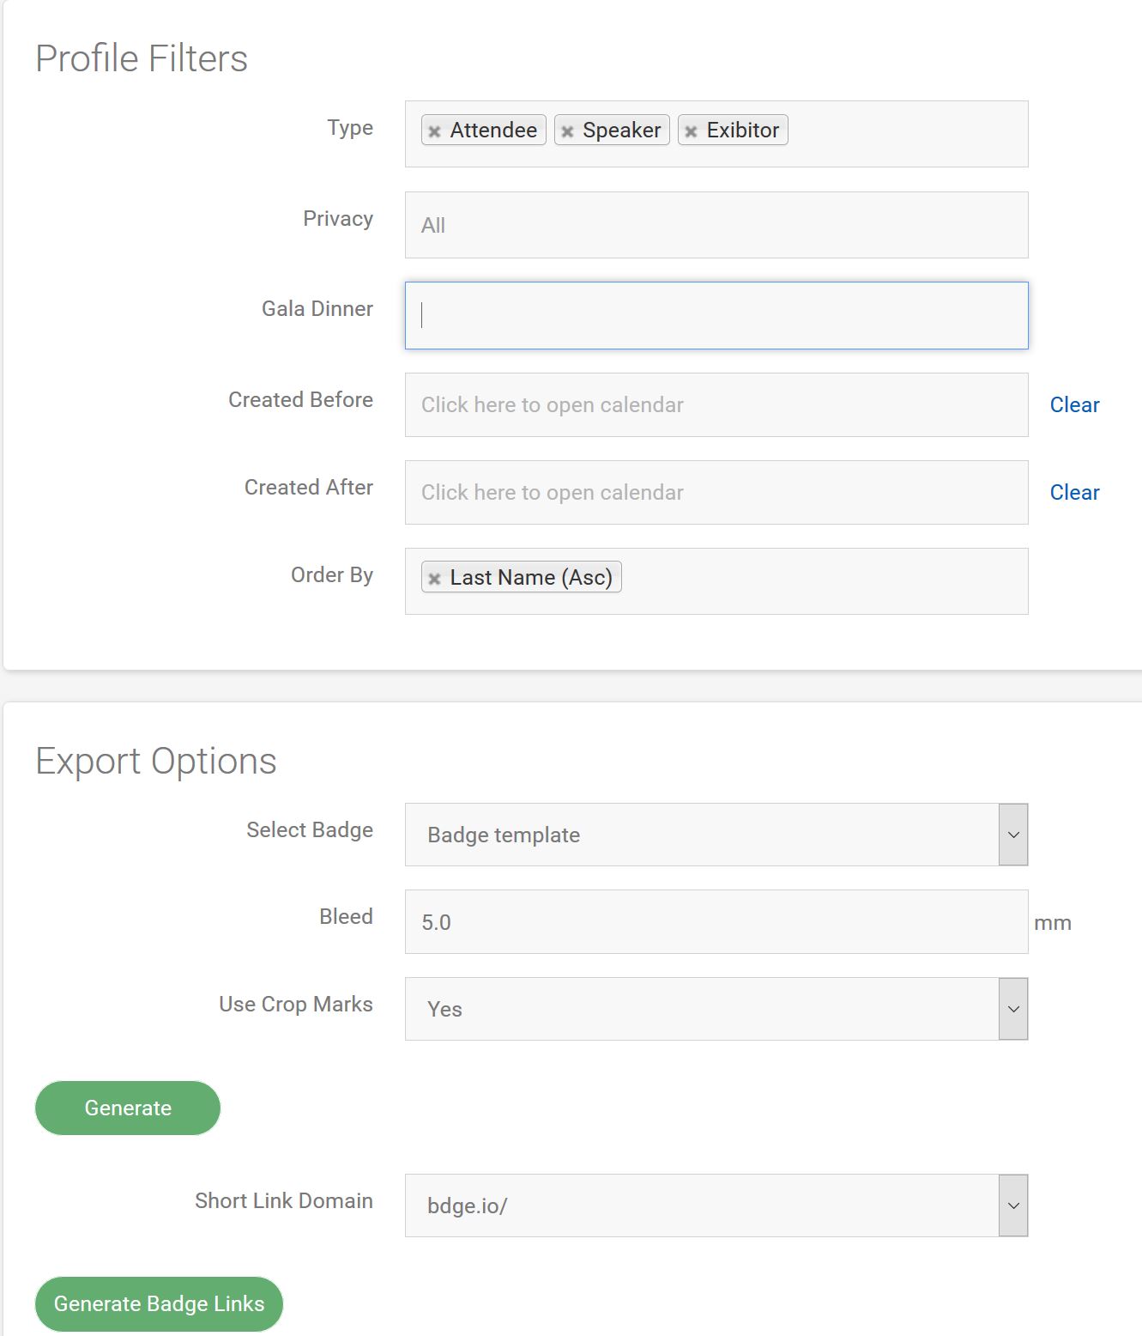
Task: Click the Generate Badge Links button
Action: 159,1303
